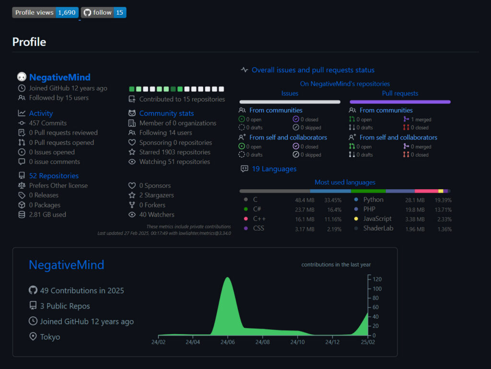
Task: Click the location pin icon beside Tokyo
Action: (33, 337)
